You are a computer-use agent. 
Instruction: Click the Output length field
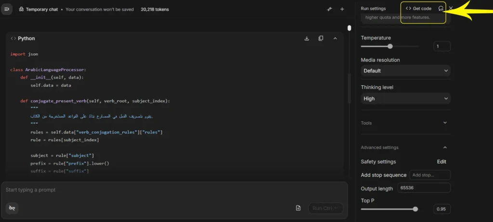coord(424,188)
